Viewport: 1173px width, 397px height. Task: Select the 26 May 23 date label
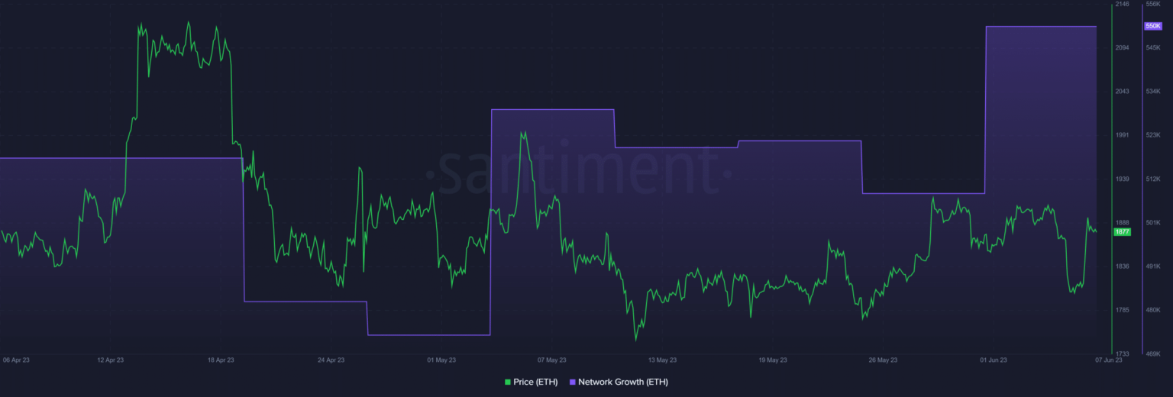pos(883,360)
